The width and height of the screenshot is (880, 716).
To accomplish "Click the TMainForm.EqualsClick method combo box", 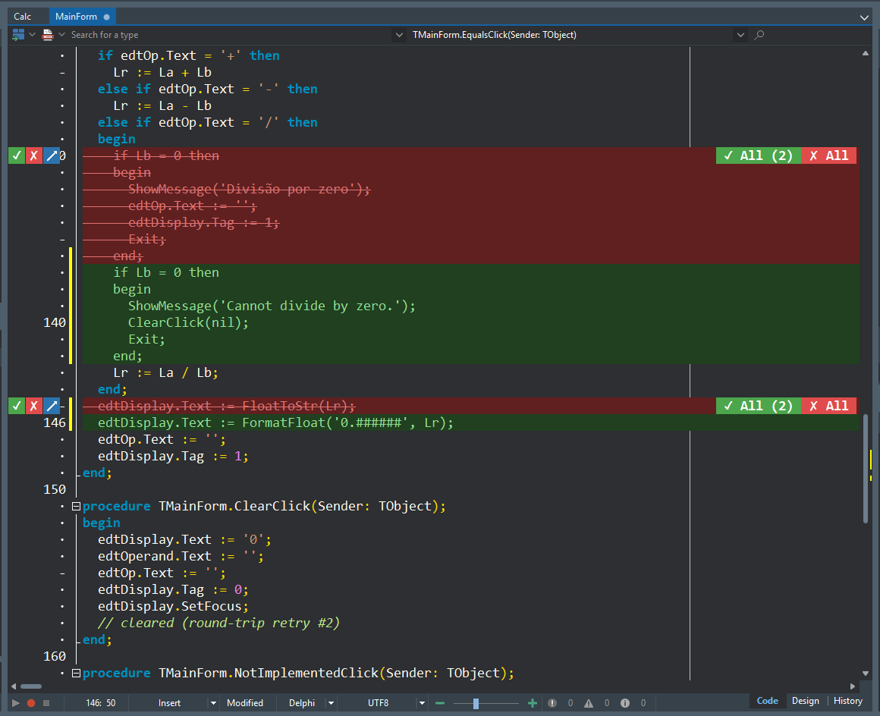I will pyautogui.click(x=571, y=35).
